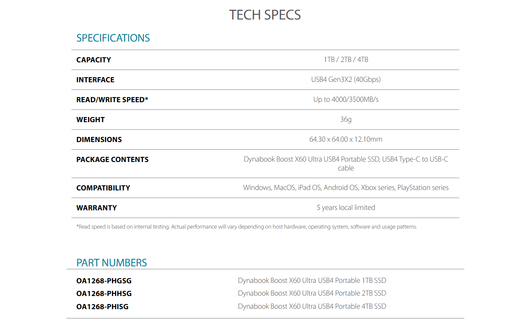Click the Windows, MacOS, iPad OS compatibility text
This screenshot has width=529, height=324.
(x=346, y=188)
